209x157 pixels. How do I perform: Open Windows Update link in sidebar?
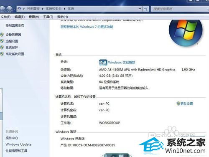(x=18, y=144)
